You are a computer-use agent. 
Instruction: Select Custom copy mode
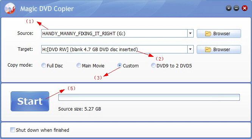tap(128, 66)
